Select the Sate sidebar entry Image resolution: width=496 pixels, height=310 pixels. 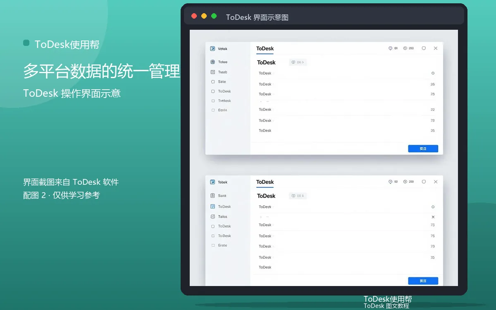219,82
